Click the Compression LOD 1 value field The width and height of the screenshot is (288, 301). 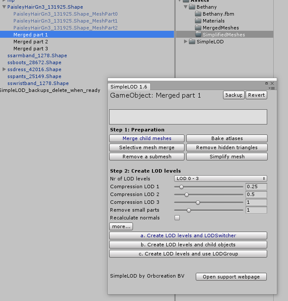256,186
